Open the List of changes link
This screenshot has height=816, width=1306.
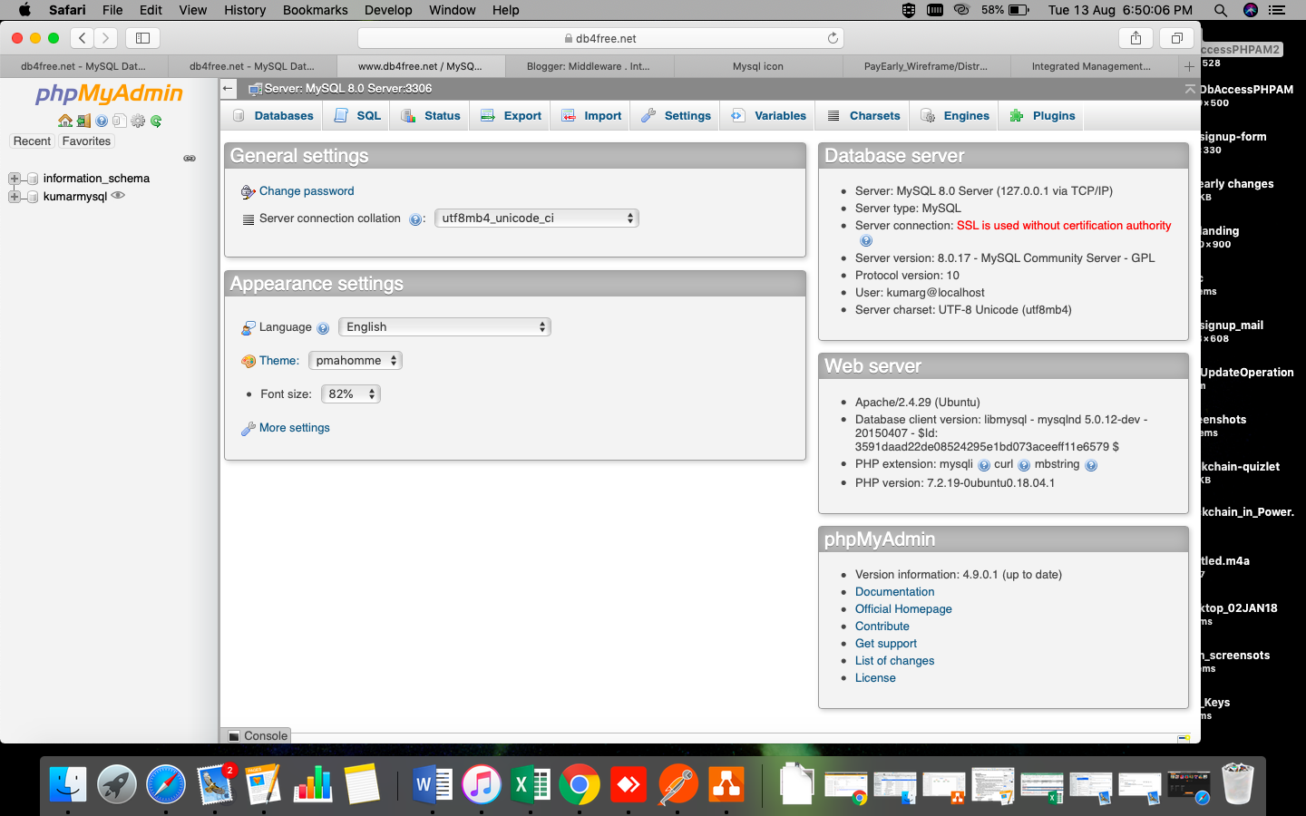tap(894, 660)
